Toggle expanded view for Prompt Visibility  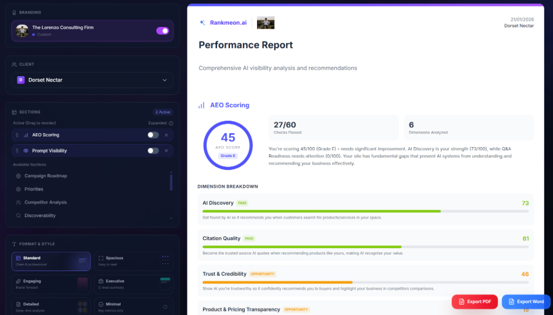pyautogui.click(x=153, y=150)
